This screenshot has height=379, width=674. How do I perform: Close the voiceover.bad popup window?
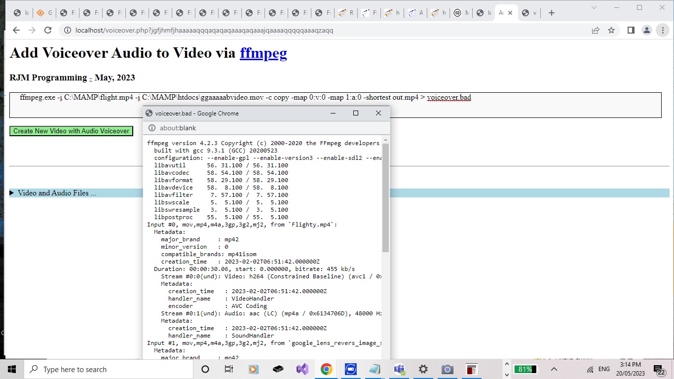378,113
